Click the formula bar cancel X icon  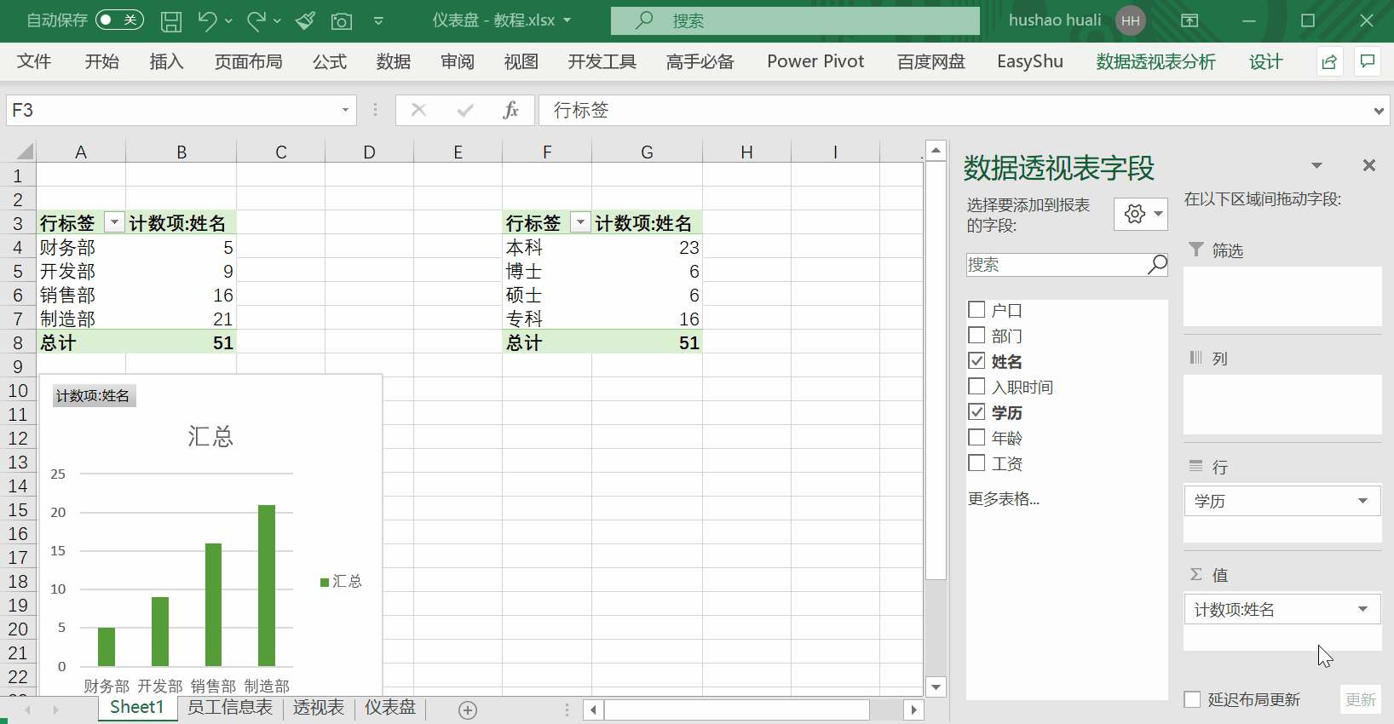418,110
